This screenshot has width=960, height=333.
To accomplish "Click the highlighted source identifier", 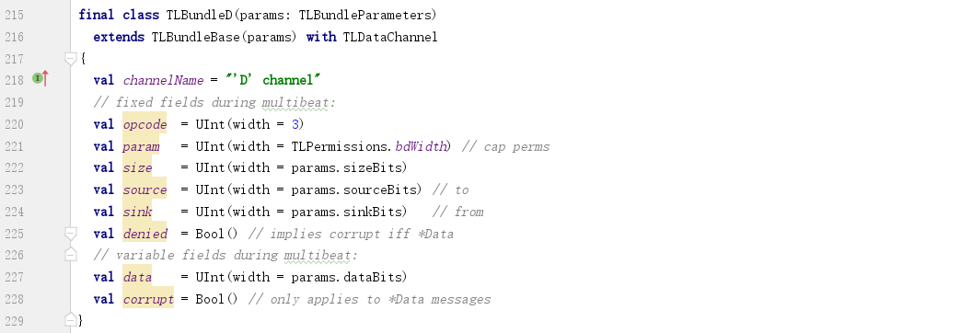I will point(145,189).
